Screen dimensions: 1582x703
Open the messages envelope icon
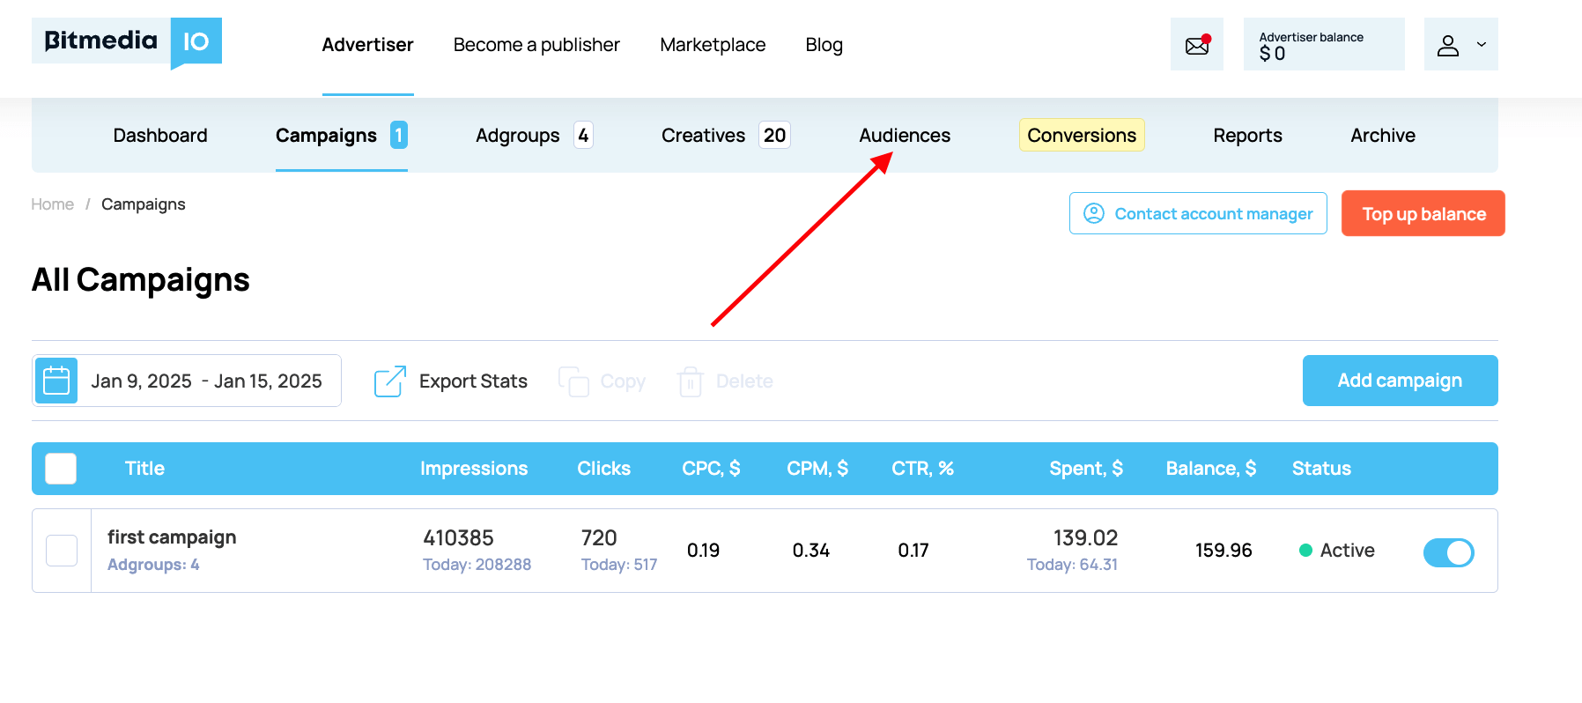click(x=1196, y=45)
